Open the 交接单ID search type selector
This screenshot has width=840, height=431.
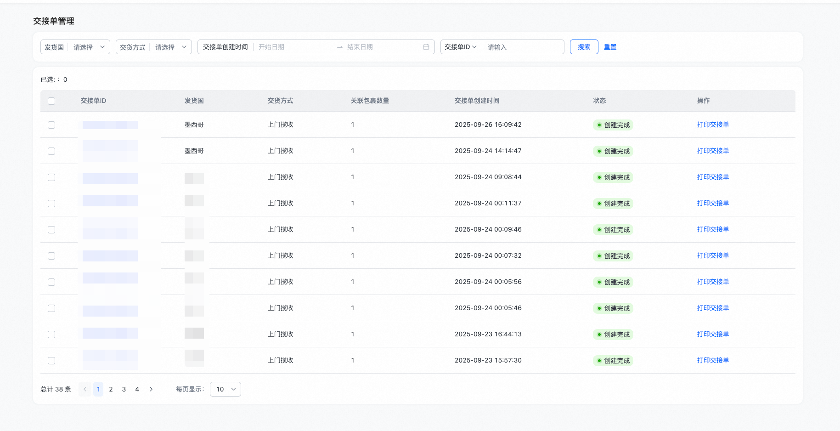[x=461, y=47]
